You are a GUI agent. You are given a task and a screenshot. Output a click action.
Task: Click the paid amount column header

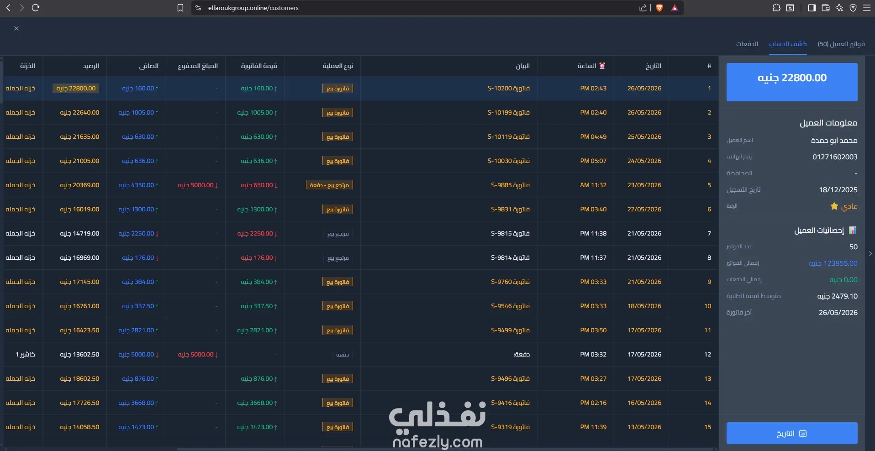[x=198, y=66]
